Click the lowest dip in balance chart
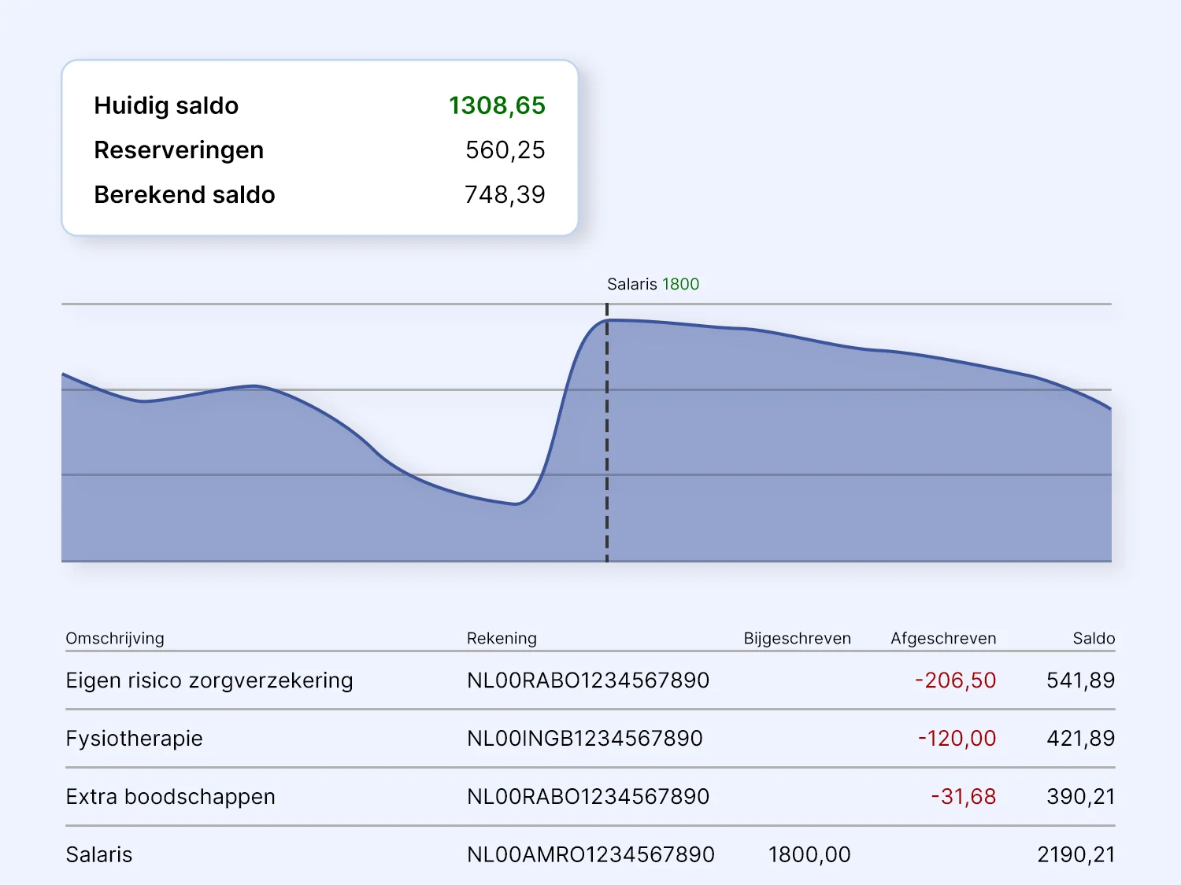 click(516, 503)
